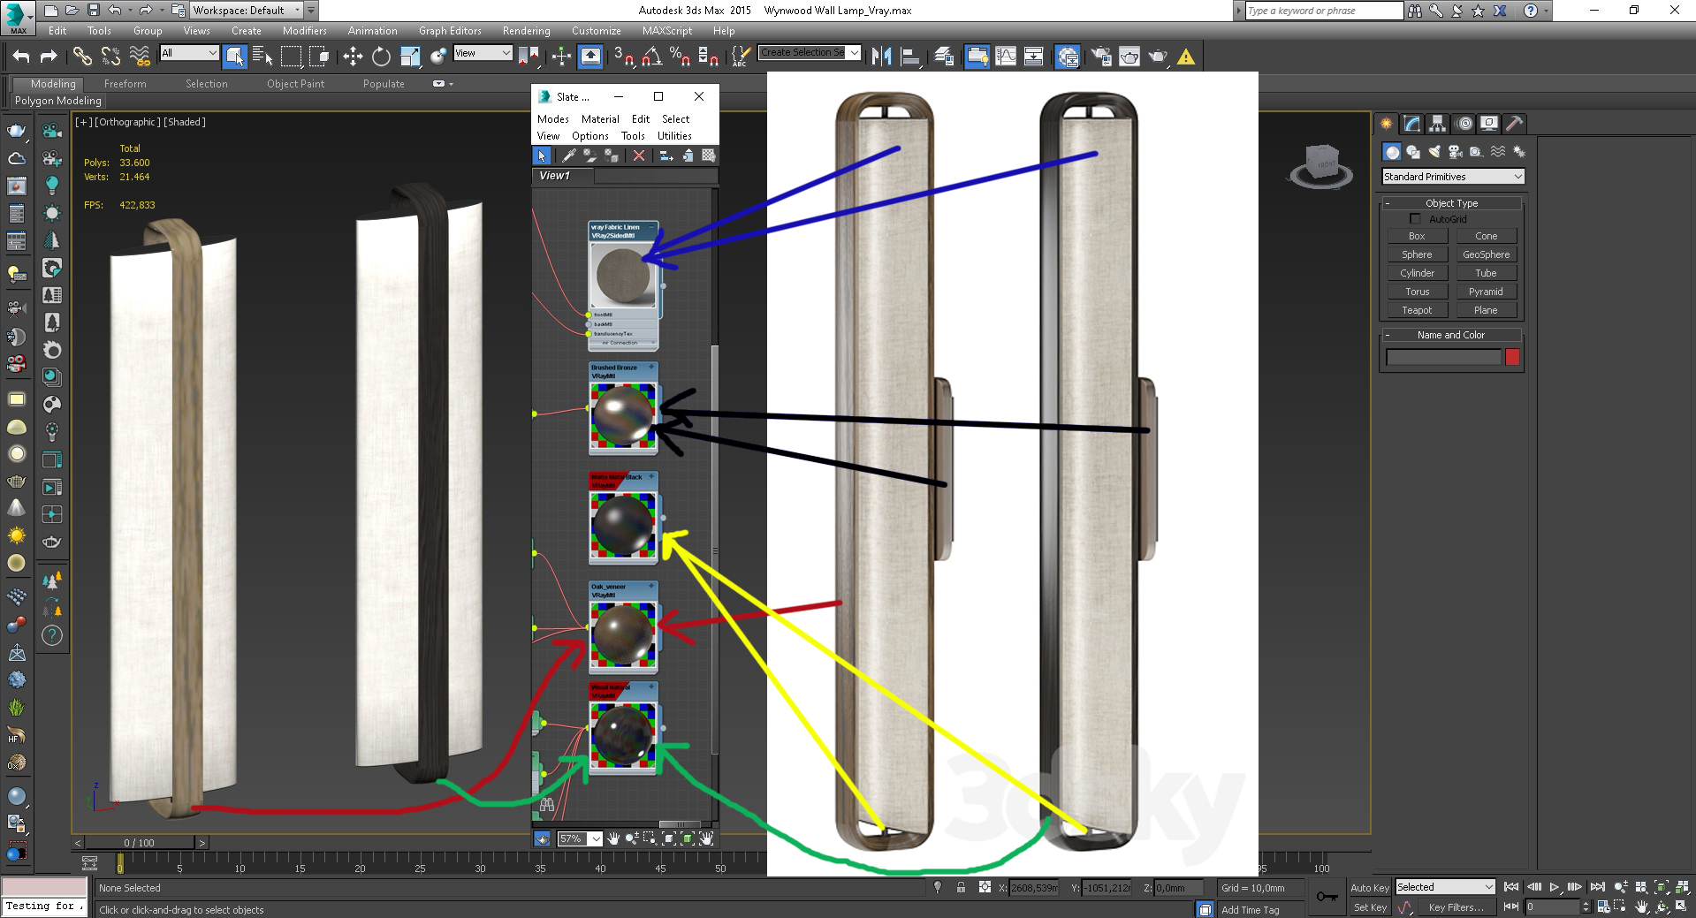
Task: Switch to the Freeform ribbon tab
Action: (x=125, y=84)
